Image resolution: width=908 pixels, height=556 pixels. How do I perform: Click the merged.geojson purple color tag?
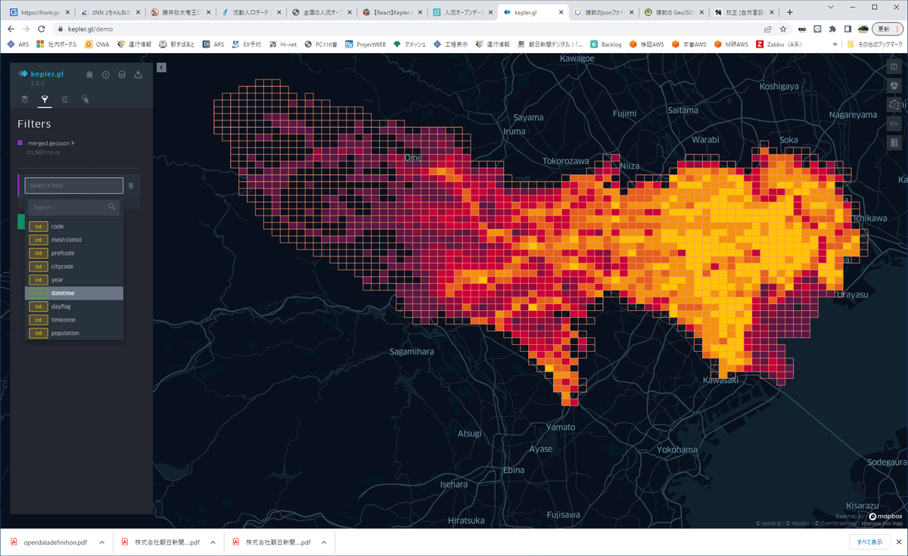[x=20, y=143]
